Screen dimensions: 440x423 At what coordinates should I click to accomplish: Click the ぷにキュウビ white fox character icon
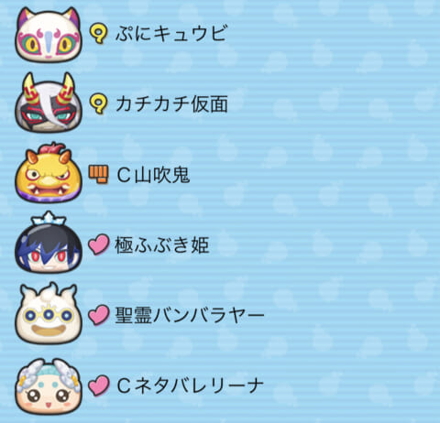[x=49, y=35]
